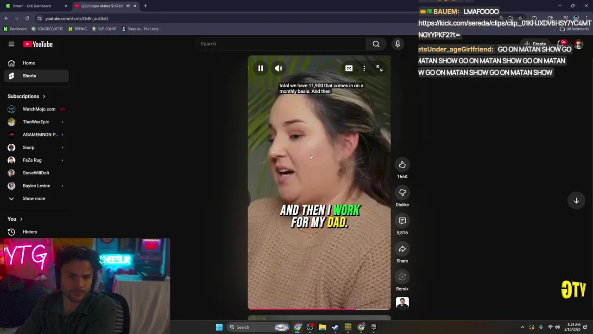
Task: Open the Windows Start menu
Action: (x=219, y=327)
